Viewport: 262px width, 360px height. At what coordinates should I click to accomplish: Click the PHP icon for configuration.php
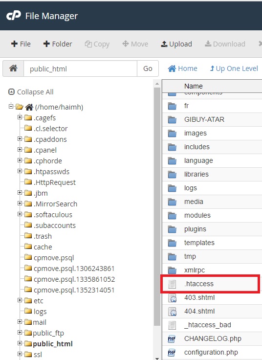[172, 353]
